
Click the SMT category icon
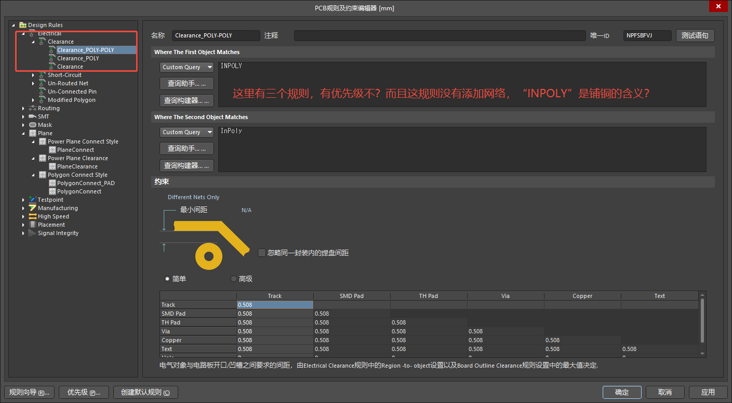[33, 116]
